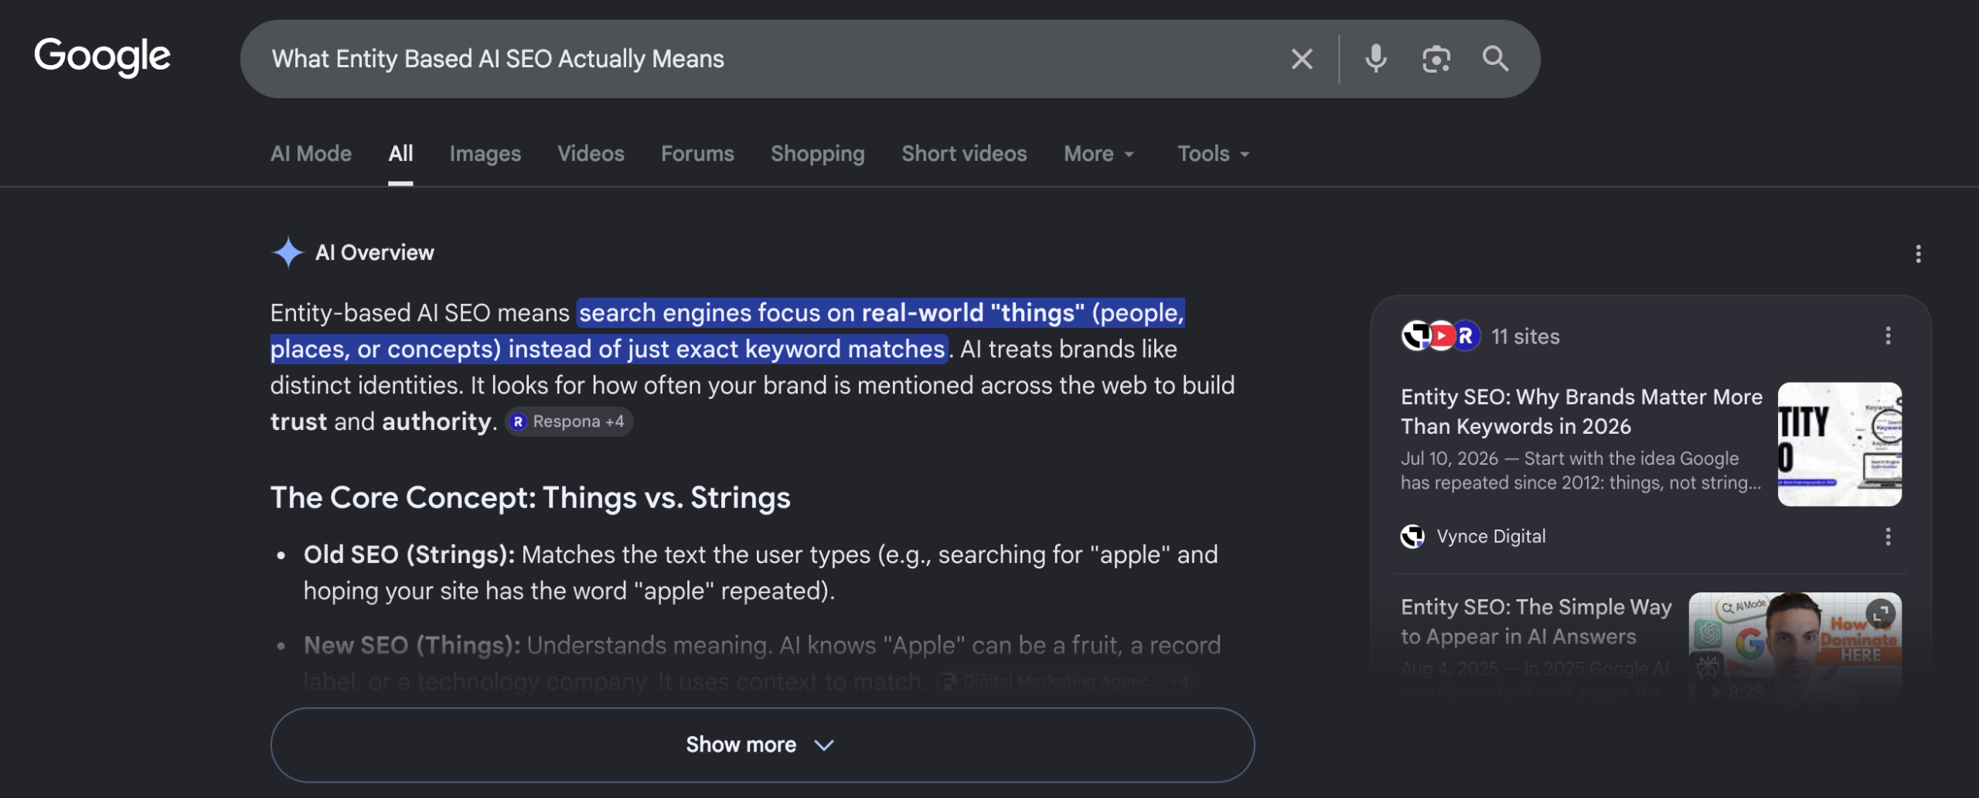Click the Vynce Digital favicon
Screen dimensions: 1979x798
point(1412,536)
